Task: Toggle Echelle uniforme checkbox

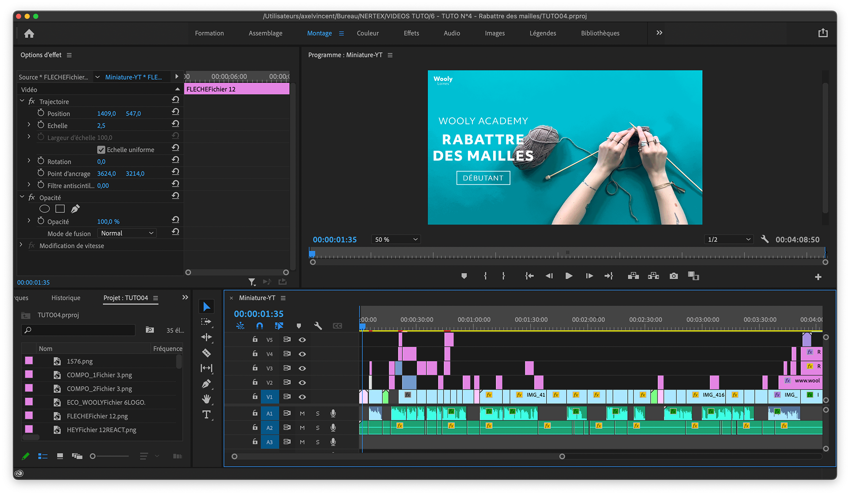Action: (101, 150)
